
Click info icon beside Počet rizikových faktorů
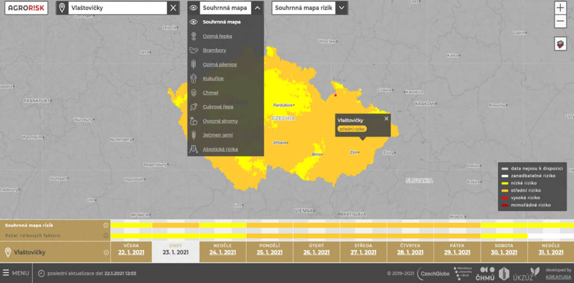[x=106, y=236]
